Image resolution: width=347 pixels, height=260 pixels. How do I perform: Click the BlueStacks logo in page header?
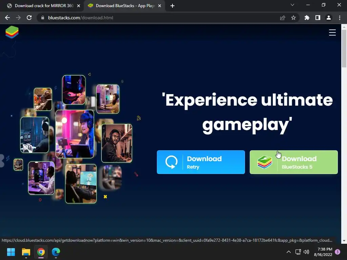[12, 32]
